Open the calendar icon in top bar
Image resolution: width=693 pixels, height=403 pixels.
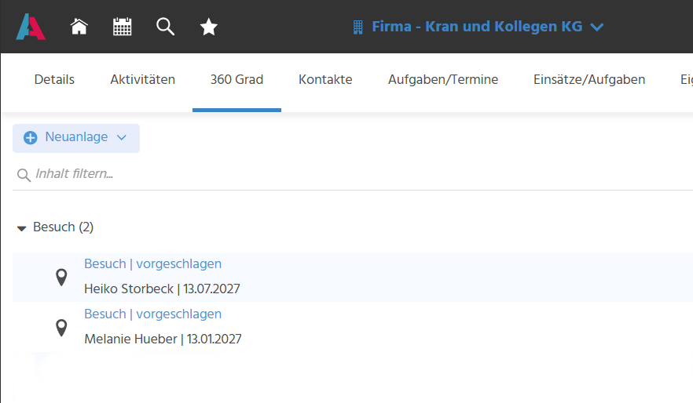122,27
